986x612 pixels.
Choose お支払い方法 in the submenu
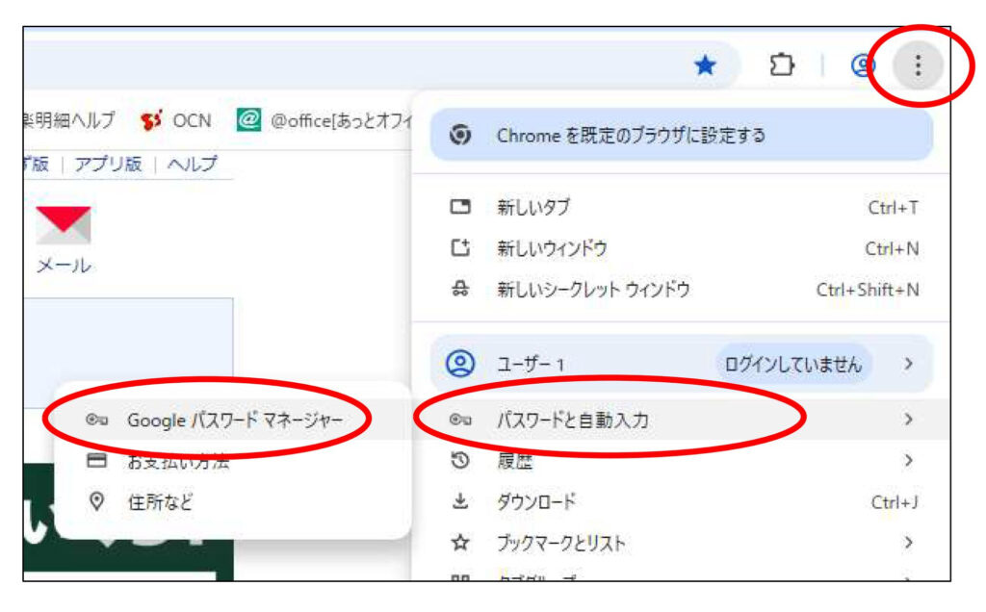click(178, 462)
